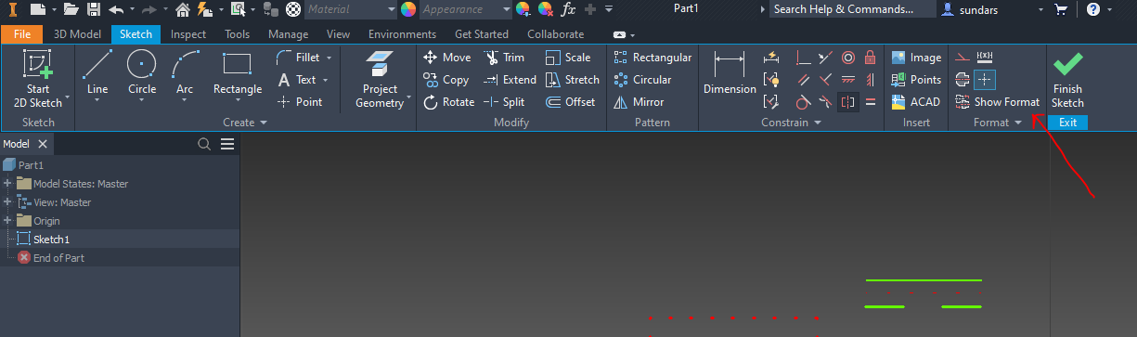
Task: Select the Copy tool
Action: pos(446,80)
